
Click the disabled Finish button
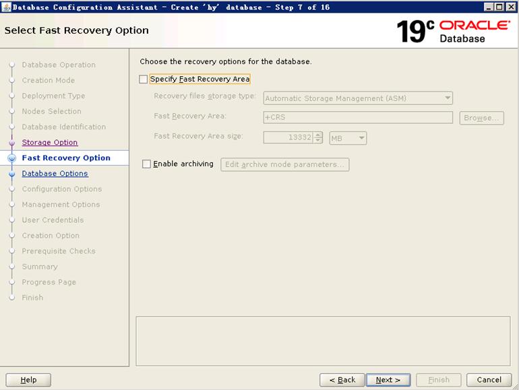pyautogui.click(x=439, y=380)
